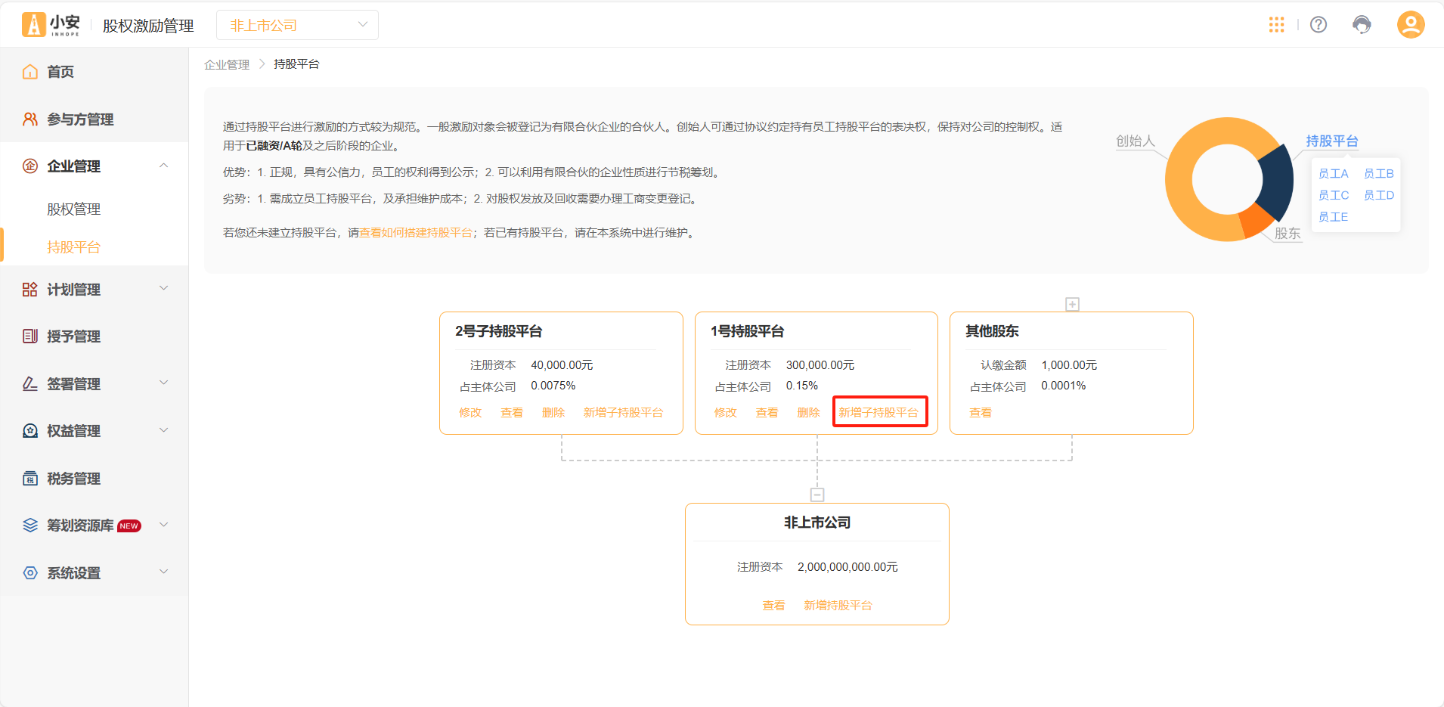Click the 企业管理 breadcrumb
1444x707 pixels.
point(227,64)
